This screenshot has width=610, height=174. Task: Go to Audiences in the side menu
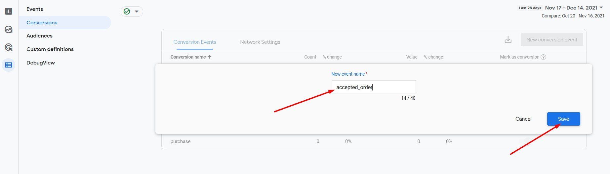coord(39,36)
